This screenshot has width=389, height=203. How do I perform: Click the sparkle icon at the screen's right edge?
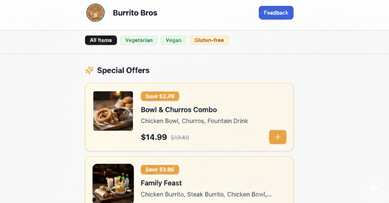click(x=373, y=188)
